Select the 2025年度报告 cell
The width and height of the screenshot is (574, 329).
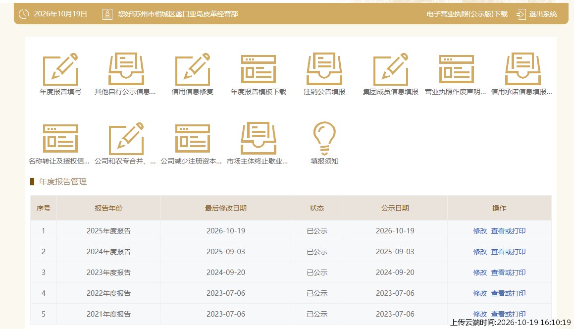(x=108, y=231)
